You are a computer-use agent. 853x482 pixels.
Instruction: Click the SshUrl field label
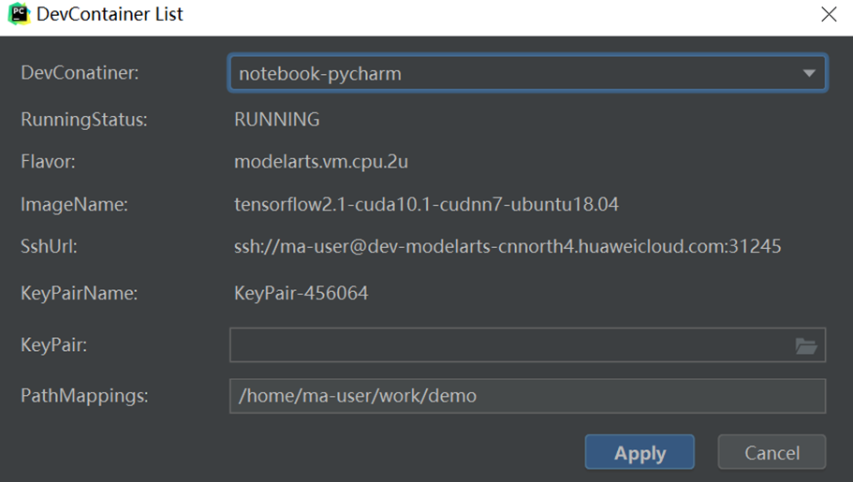49,247
